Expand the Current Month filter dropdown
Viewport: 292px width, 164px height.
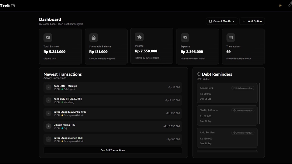coord(222,21)
